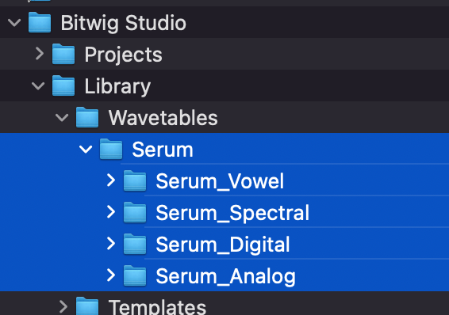449x315 pixels.
Task: Select the Templates folder label
Action: point(157,307)
